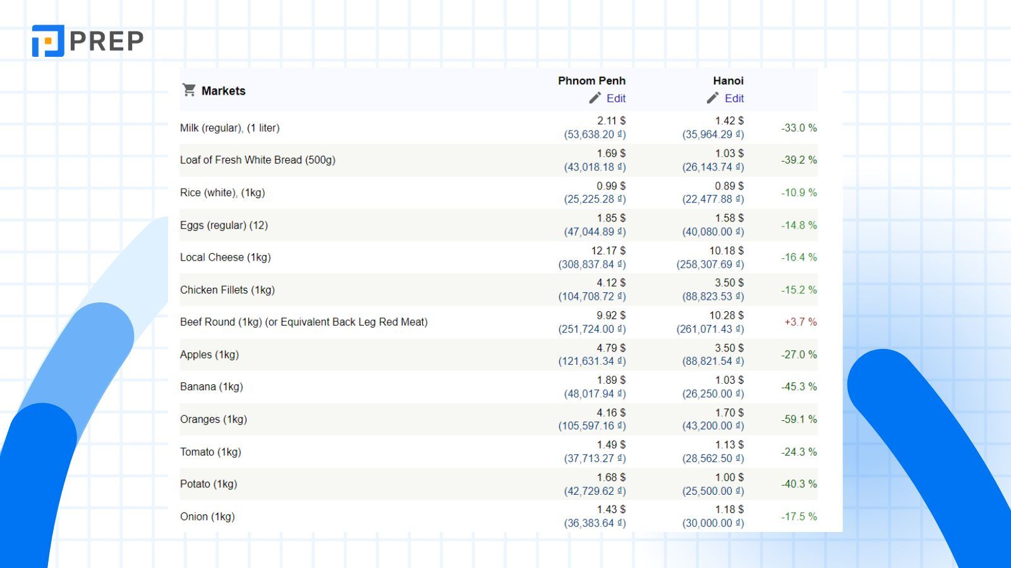Open the Edit link for Phnom Penh

tap(616, 98)
